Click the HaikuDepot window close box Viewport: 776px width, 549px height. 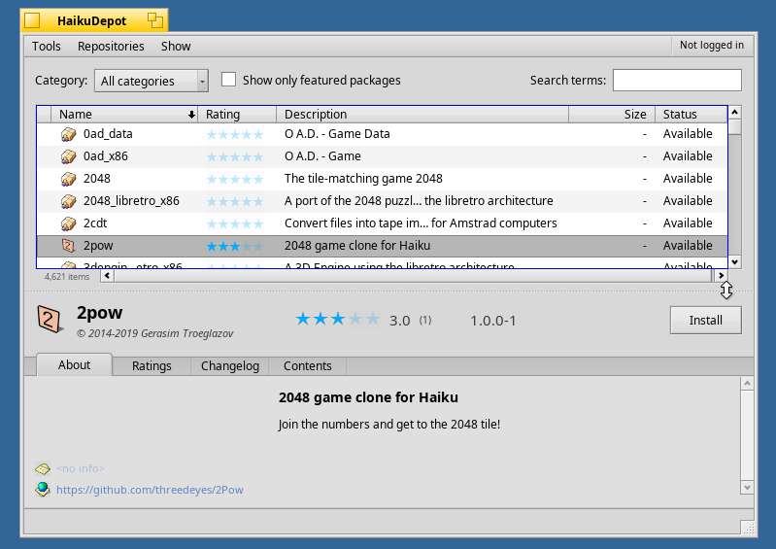32,20
